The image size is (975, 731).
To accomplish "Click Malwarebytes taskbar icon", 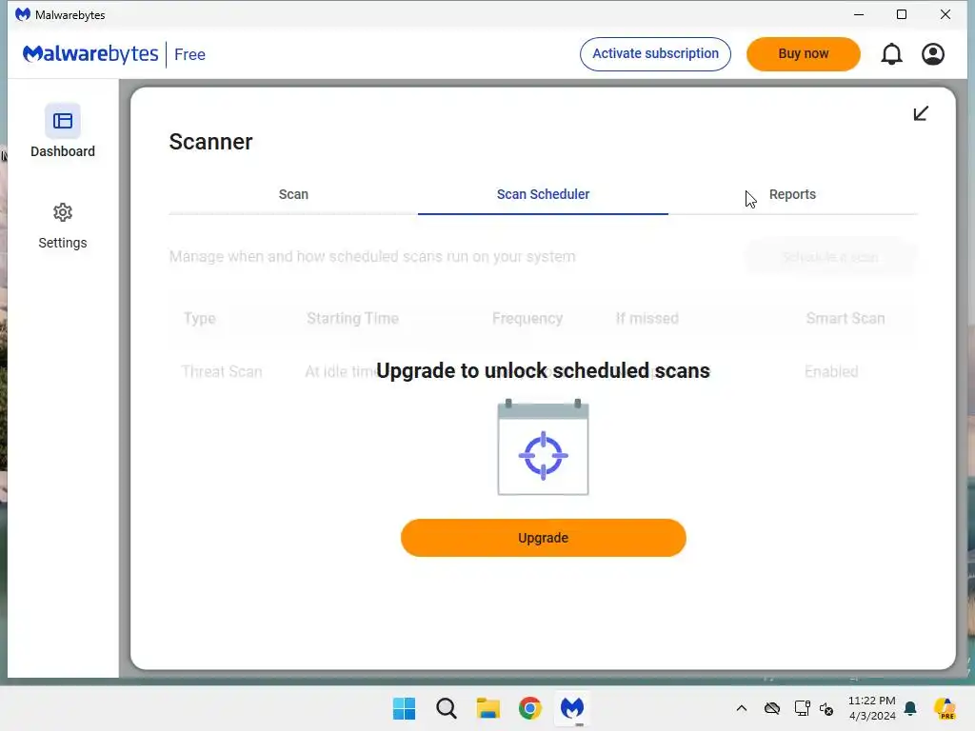I will [x=572, y=708].
